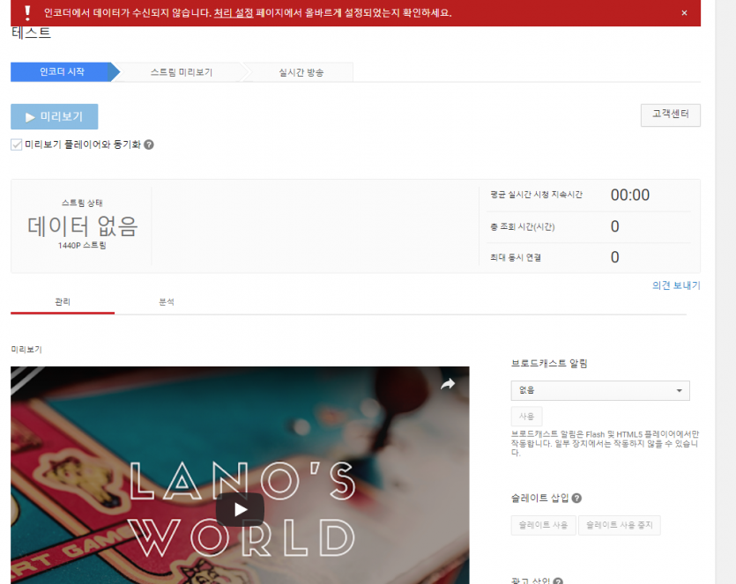The height and width of the screenshot is (584, 736).
Task: Open the 고객센터 help button
Action: (x=670, y=115)
